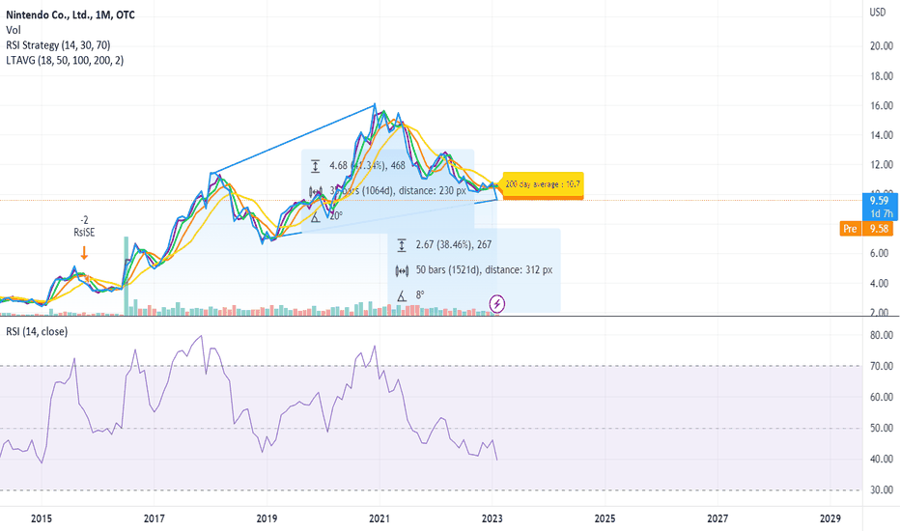Image resolution: width=900 pixels, height=531 pixels.
Task: Select the RSI (14, close) pane legend
Action: pos(37,332)
